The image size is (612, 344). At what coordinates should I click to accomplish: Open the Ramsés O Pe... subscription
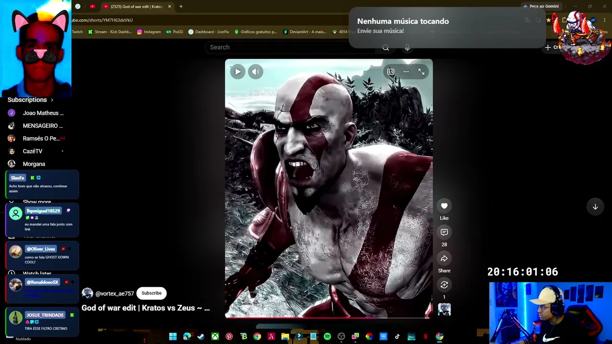[36, 139]
